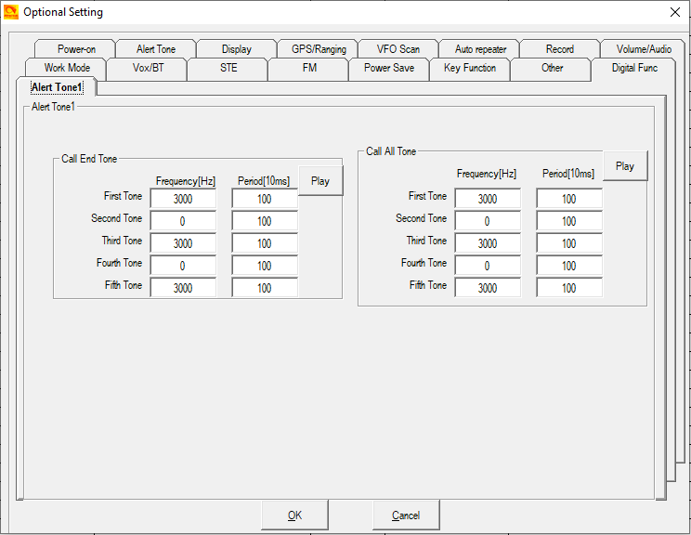Open the Auto repeater tab
The image size is (691, 535).
point(480,49)
